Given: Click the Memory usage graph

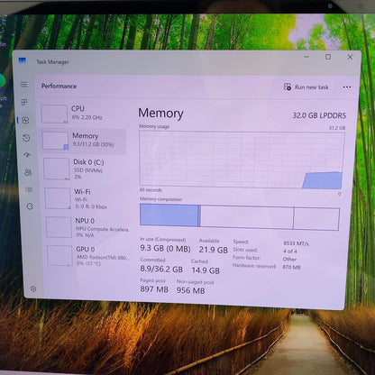Looking at the screenshot, I should tap(242, 160).
